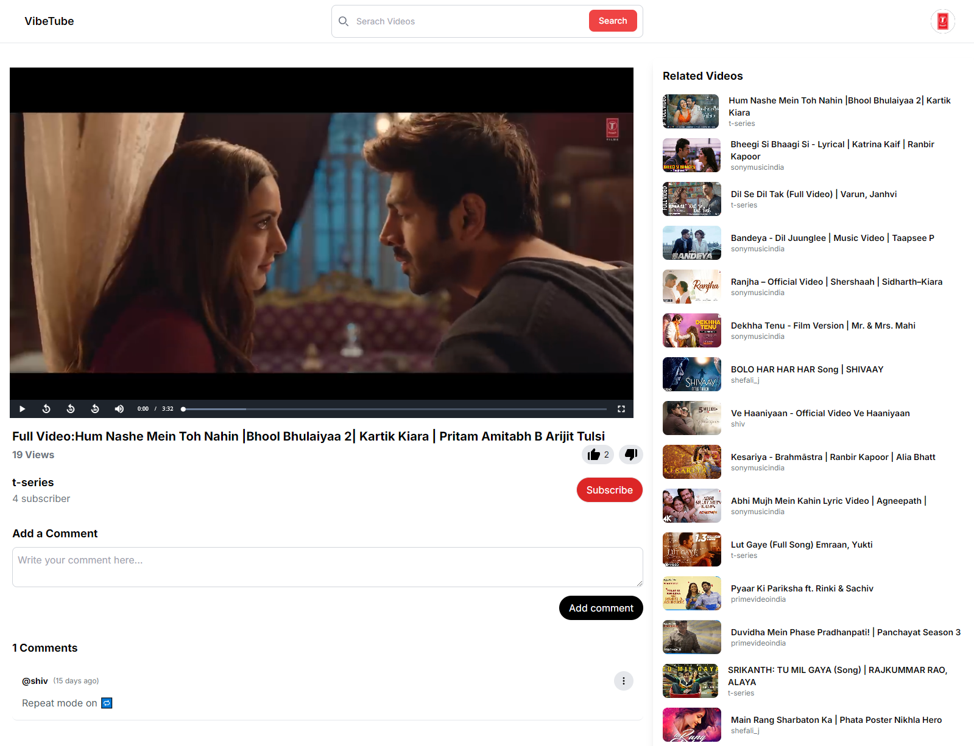
Task: Click 't-series' under Lut Gaye
Action: (744, 556)
